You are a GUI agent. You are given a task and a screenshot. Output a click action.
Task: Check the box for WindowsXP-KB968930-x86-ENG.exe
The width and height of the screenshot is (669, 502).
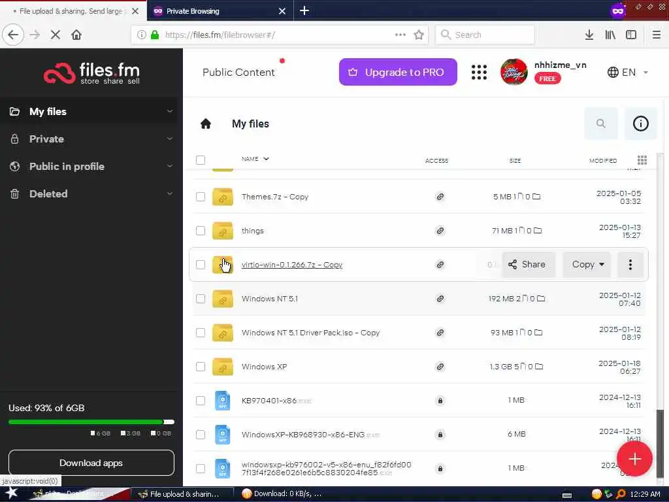pyautogui.click(x=201, y=435)
